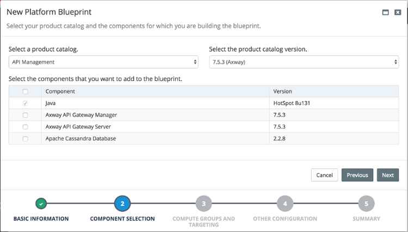Enable the Axway API Gateway Manager checkbox

coord(25,115)
